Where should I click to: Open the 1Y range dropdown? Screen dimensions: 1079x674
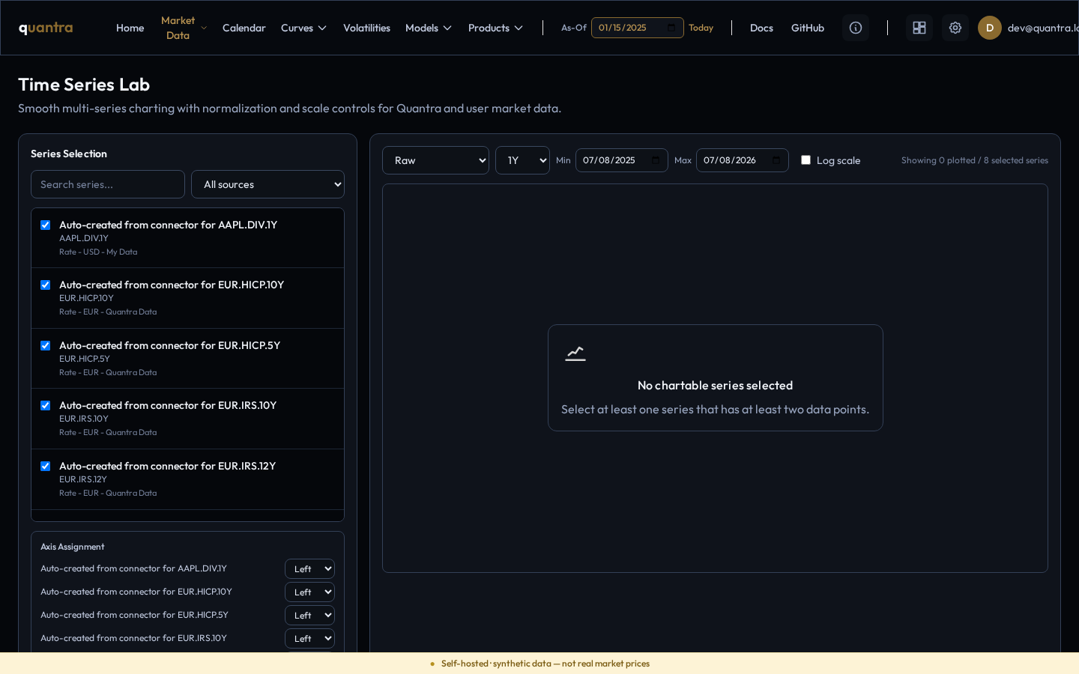(x=522, y=160)
